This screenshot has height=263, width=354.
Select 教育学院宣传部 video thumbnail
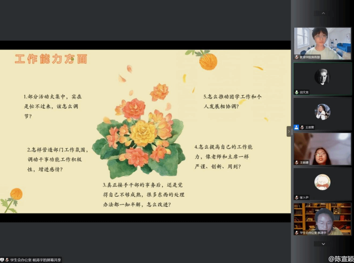(x=322, y=43)
